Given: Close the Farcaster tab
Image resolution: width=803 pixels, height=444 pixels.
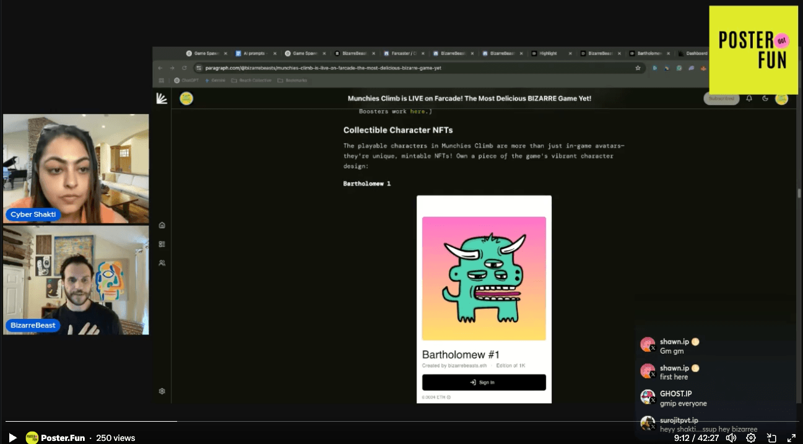Looking at the screenshot, I should coord(423,53).
